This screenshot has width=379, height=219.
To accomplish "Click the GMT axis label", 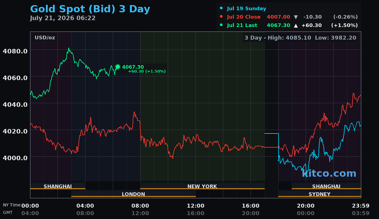I will coord(8,212).
